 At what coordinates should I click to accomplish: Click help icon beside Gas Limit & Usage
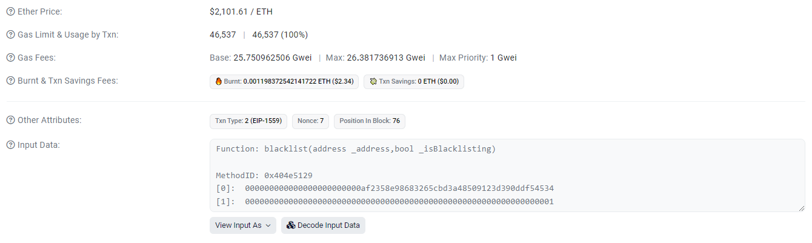pyautogui.click(x=10, y=35)
